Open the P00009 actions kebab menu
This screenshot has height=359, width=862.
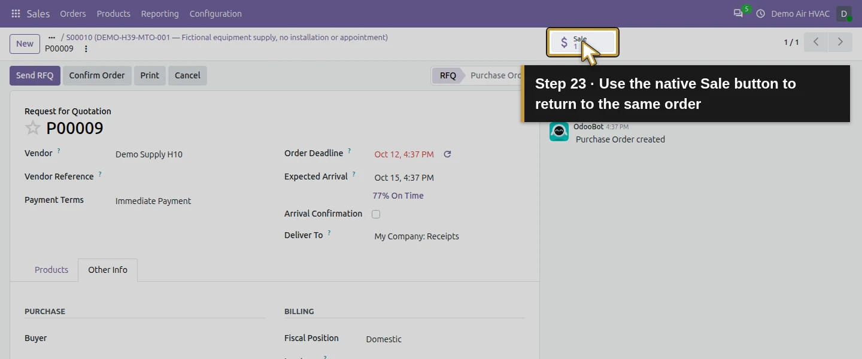pyautogui.click(x=86, y=48)
